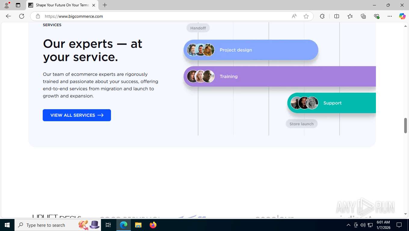Open the notification center icon
This screenshot has height=231, width=409.
point(399,225)
